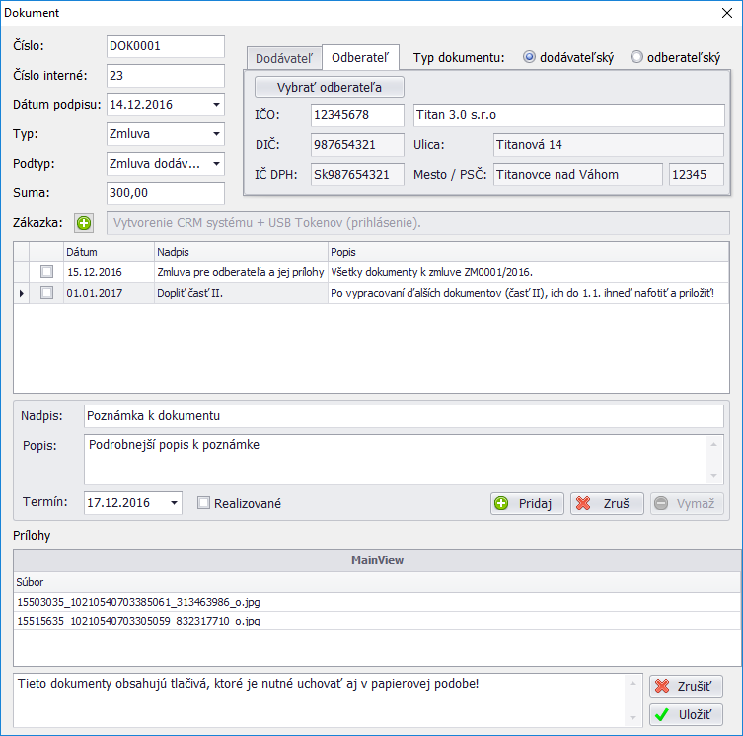Image resolution: width=743 pixels, height=736 pixels.
Task: Select the row marker arrow for Doplň časť II.
Action: (21, 293)
